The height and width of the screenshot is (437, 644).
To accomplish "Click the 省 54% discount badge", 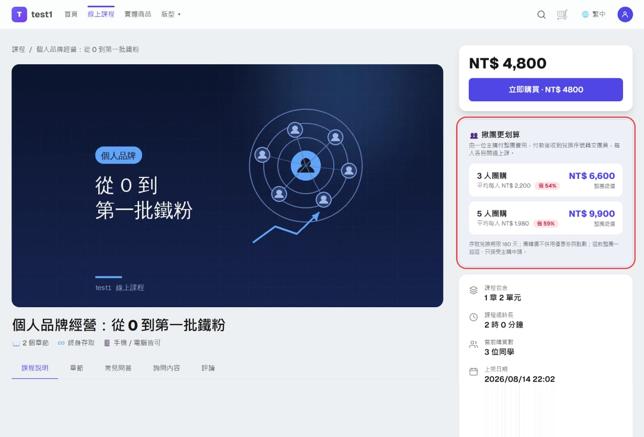I will [x=548, y=186].
